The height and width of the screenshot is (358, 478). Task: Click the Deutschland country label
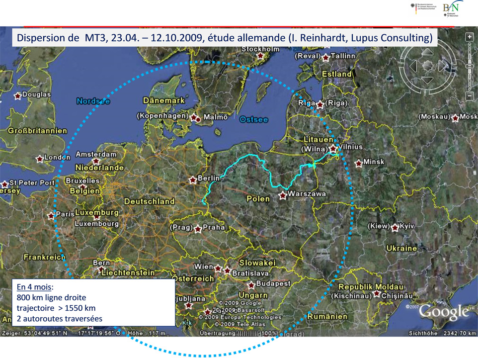150,201
